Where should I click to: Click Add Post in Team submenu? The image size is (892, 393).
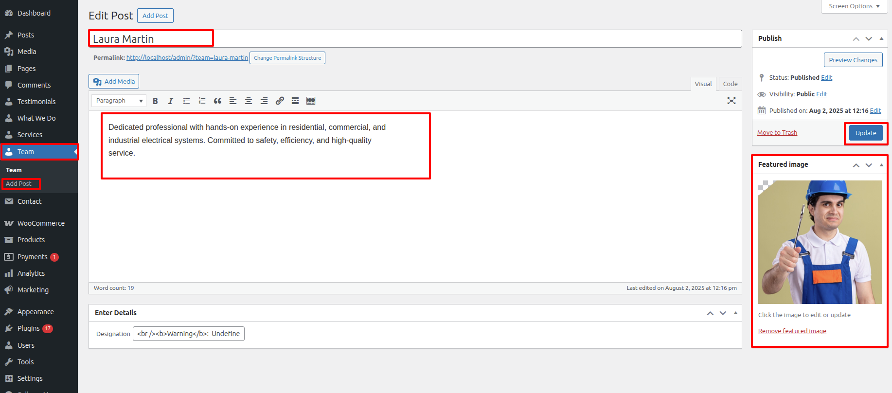click(18, 184)
